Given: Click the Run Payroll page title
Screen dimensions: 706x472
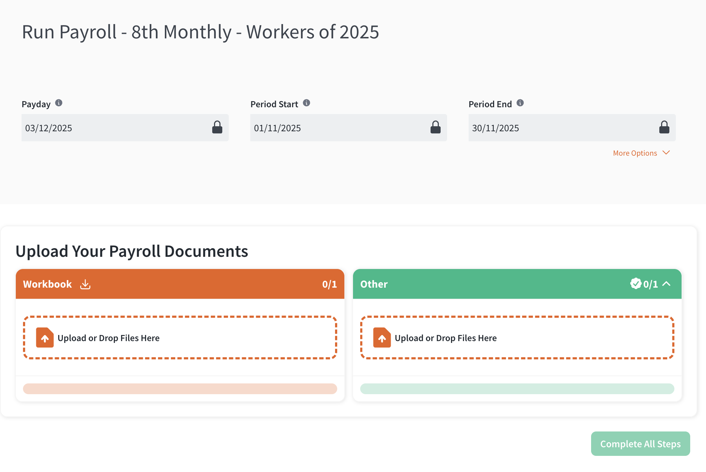Looking at the screenshot, I should 200,32.
